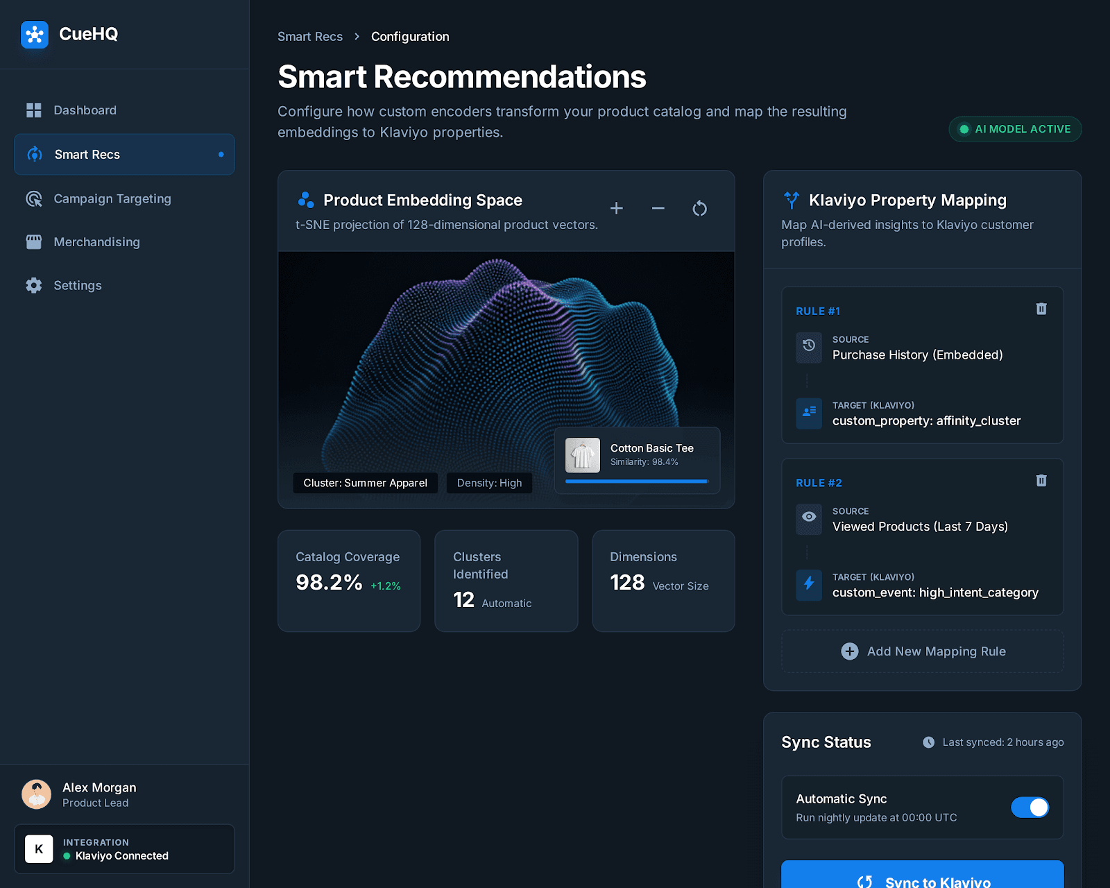
Task: Click the AI MODEL ACTIVE status indicator
Action: (1014, 129)
